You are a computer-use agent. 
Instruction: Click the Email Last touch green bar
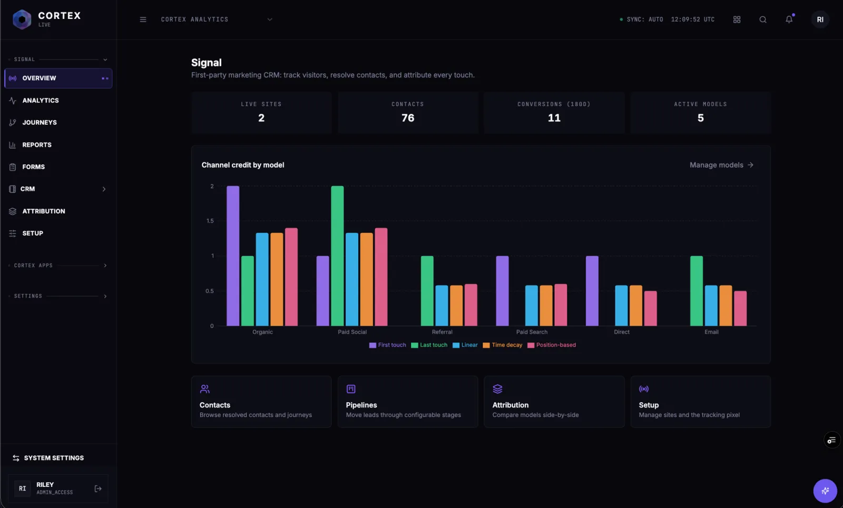(697, 291)
